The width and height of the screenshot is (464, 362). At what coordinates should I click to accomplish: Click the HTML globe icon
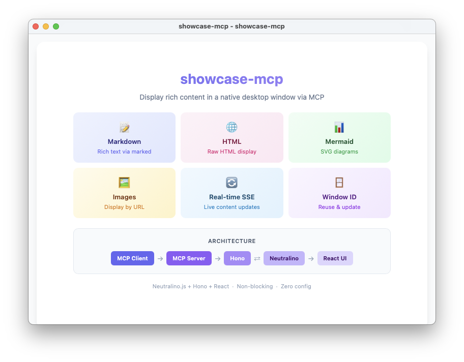231,127
